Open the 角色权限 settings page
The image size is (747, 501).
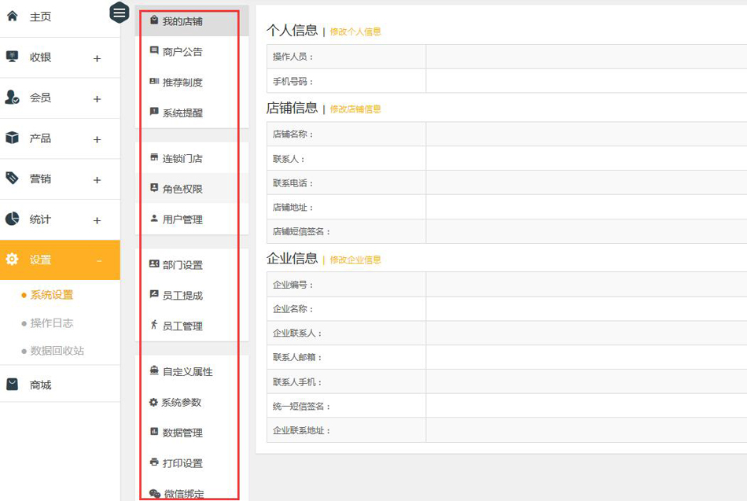(182, 189)
